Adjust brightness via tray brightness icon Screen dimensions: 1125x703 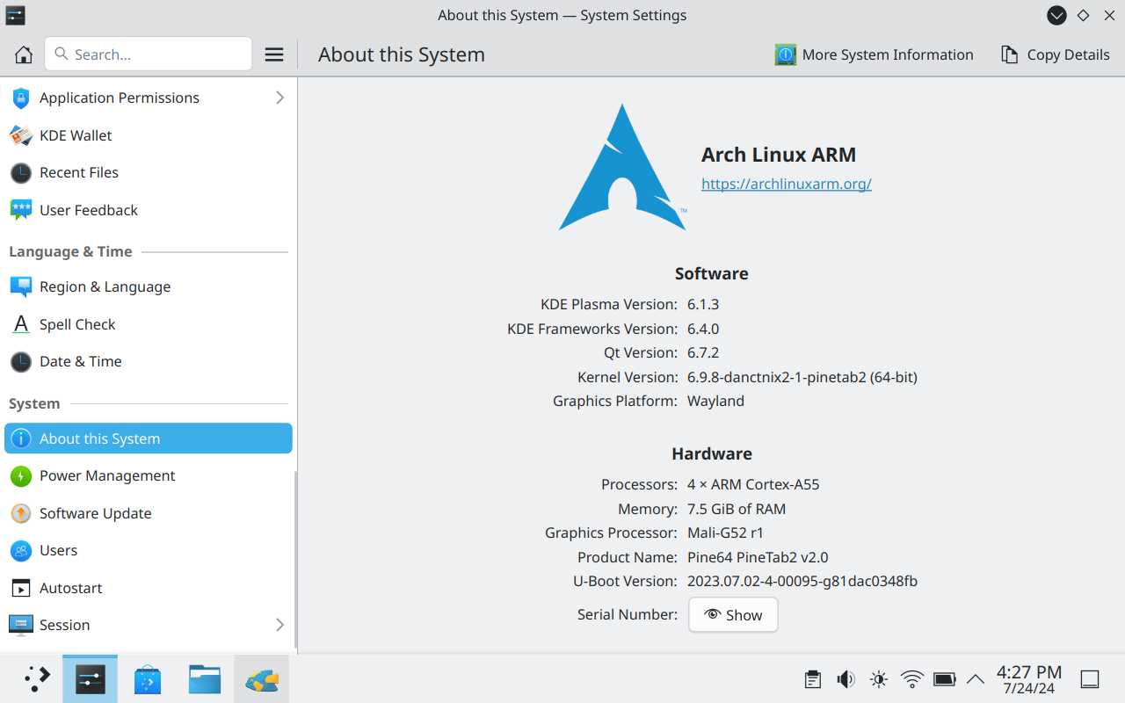[879, 679]
